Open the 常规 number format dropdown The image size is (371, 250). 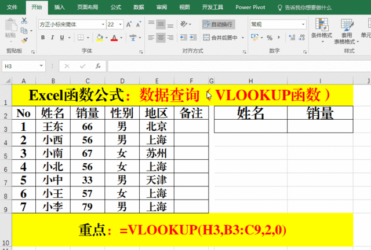(x=303, y=24)
